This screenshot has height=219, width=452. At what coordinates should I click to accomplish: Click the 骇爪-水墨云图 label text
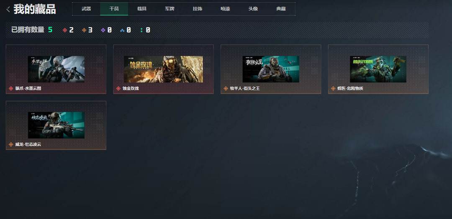point(28,88)
